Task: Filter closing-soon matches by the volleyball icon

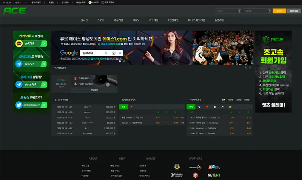Action: [x=222, y=107]
